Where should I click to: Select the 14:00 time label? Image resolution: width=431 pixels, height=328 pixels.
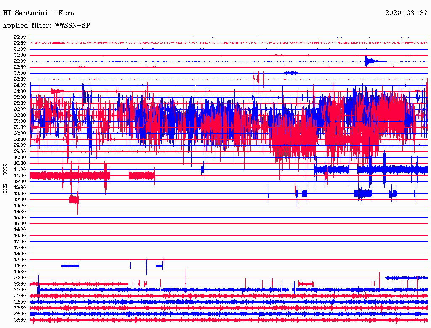[x=20, y=206]
